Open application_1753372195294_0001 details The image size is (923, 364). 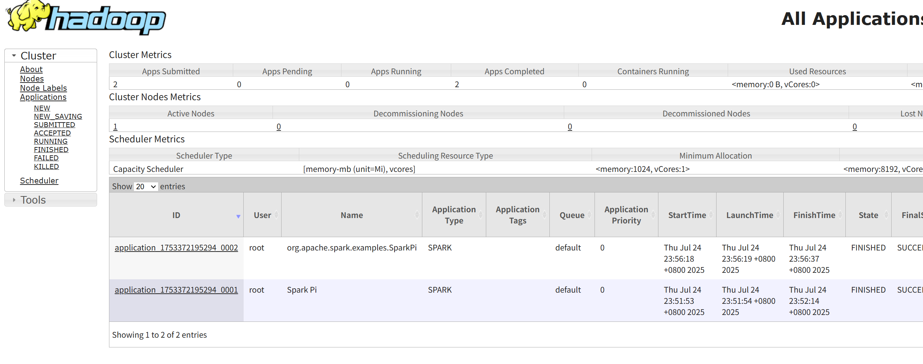click(176, 290)
